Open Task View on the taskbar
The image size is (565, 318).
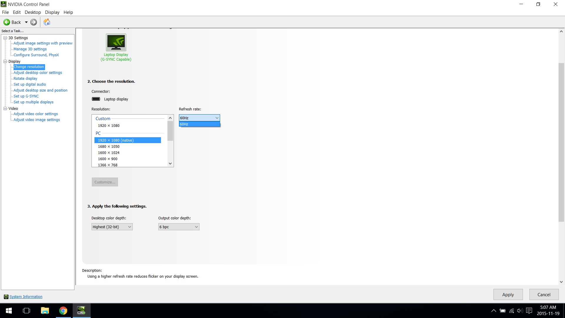coord(26,311)
